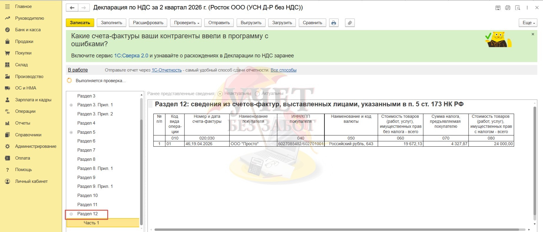Screen dimensions: 543x232
Task: Open the three-dot more options menu
Action: pos(527,8)
